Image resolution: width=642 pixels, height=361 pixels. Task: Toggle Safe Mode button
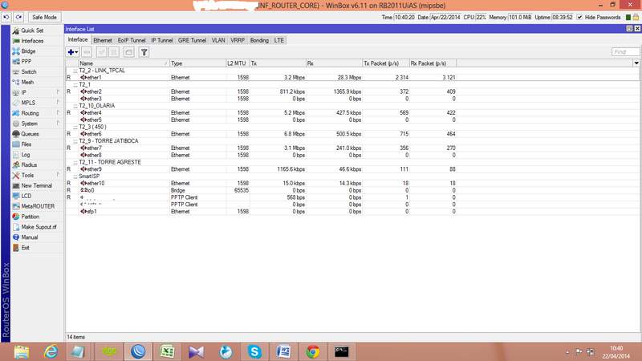(44, 17)
